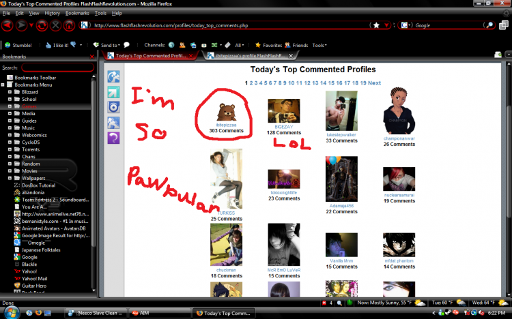
Task: Click the bookmarks Search input field
Action: coord(58,67)
